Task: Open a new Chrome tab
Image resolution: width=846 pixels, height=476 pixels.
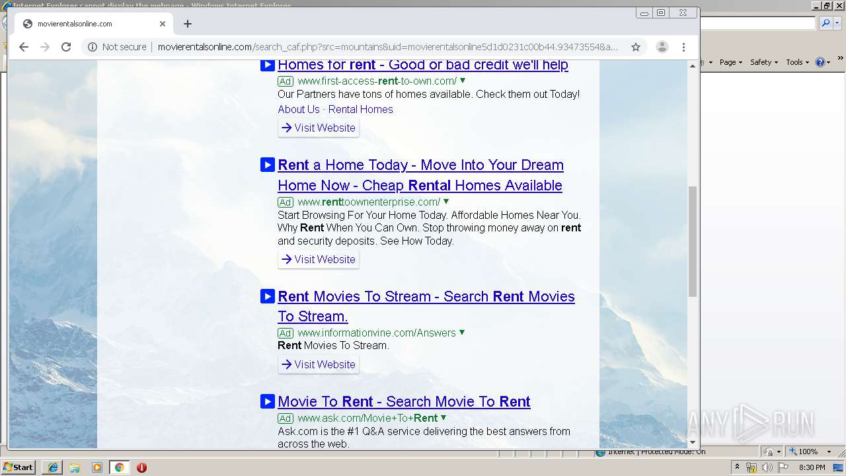Action: pos(188,24)
